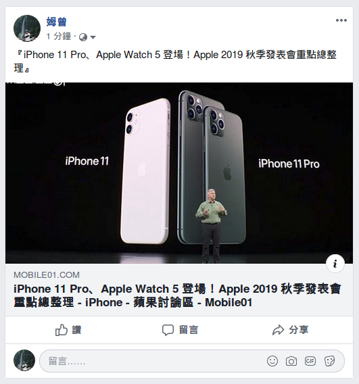Expand the post privacy audience dropdown arrow
The image size is (359, 384).
pyautogui.click(x=93, y=37)
